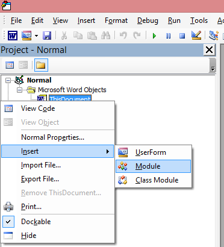Expand Insert submenu in context menu
This screenshot has height=247, width=224.
[58, 151]
